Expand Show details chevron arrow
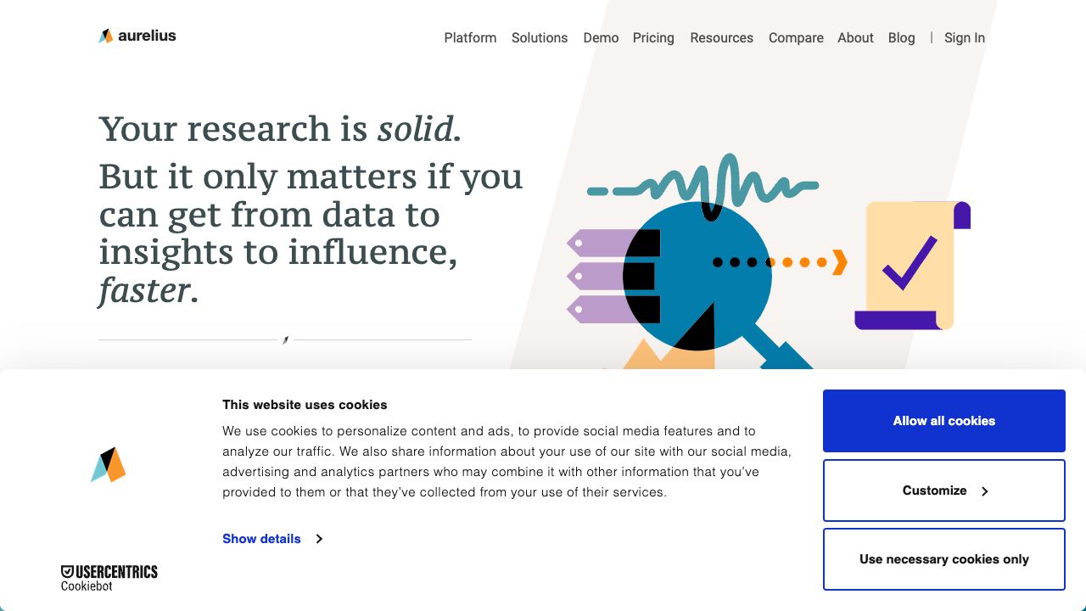This screenshot has height=611, width=1086. pos(319,539)
